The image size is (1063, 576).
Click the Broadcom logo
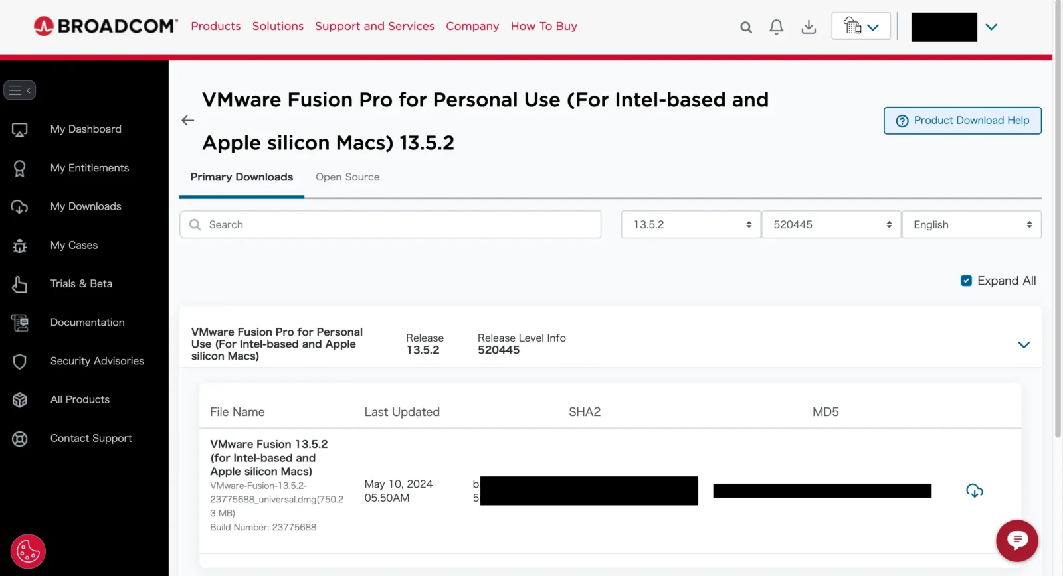[x=106, y=26]
